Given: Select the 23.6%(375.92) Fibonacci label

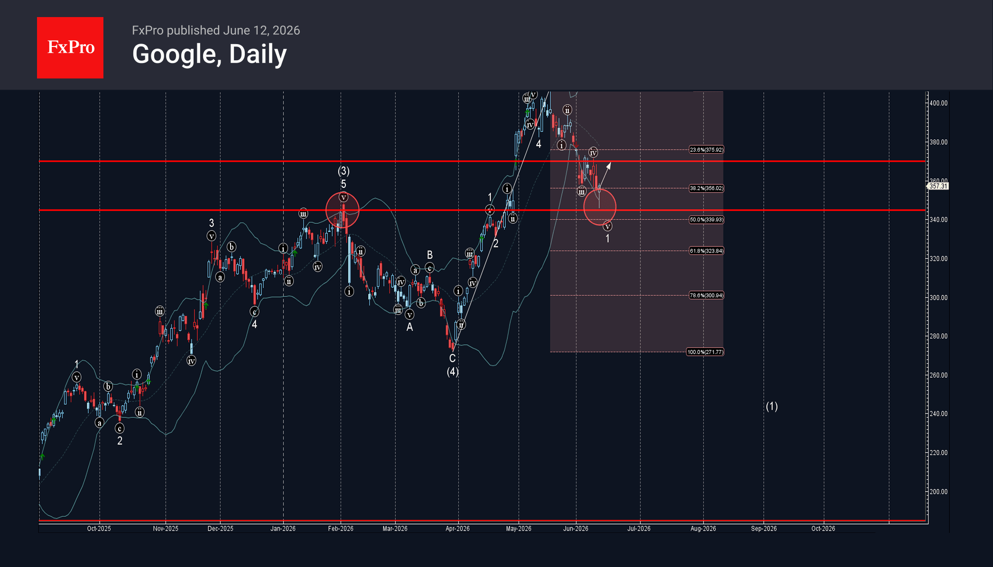Looking at the screenshot, I should (706, 150).
